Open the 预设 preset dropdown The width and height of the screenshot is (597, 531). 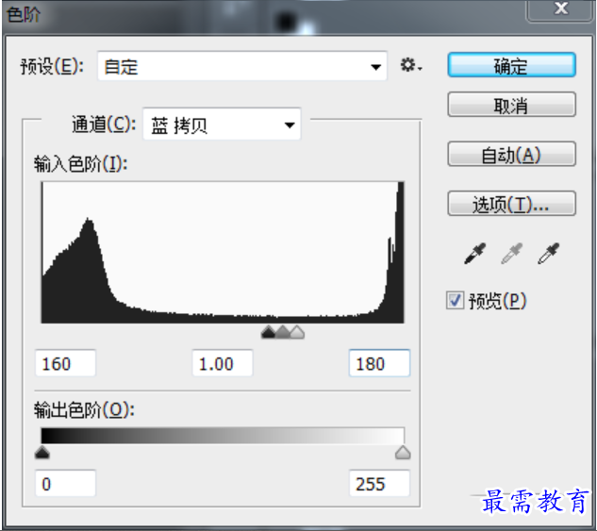tap(242, 66)
